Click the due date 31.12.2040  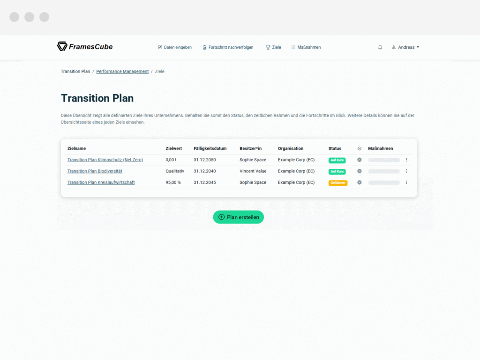[204, 171]
